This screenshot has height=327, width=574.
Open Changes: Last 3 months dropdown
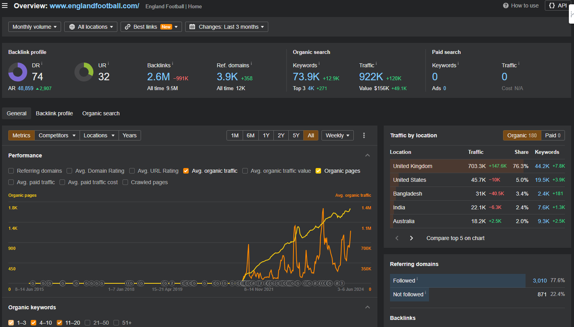[x=227, y=27]
